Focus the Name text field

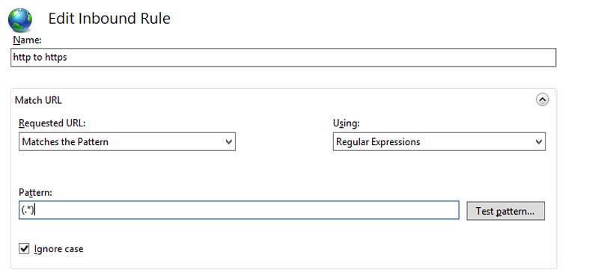pyautogui.click(x=283, y=58)
